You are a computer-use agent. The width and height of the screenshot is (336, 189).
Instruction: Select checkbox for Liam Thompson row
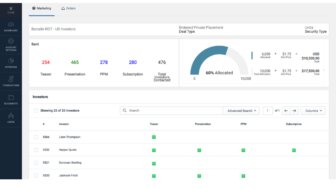36,137
